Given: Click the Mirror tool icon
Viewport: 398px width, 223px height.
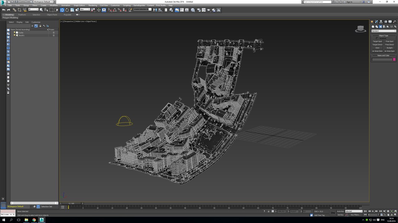Looking at the screenshot, I should point(155,10).
